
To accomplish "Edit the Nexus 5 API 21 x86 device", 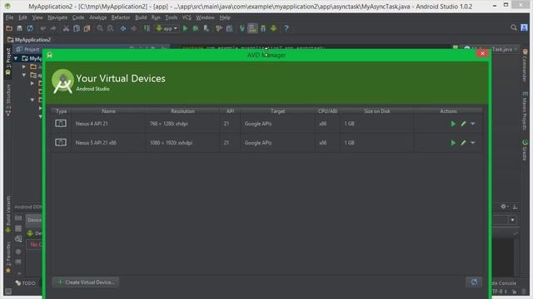I will 463,143.
